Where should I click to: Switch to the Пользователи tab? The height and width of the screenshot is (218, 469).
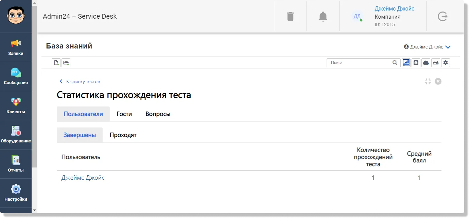(x=83, y=114)
